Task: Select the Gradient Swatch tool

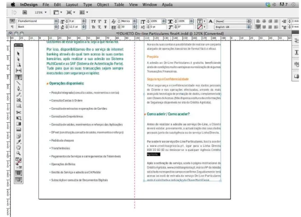Action: [18, 124]
